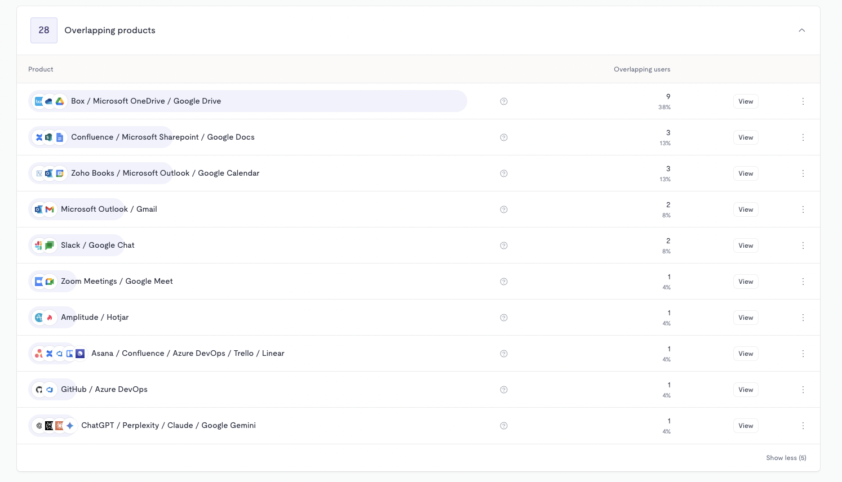This screenshot has height=482, width=842.
Task: Select 'Zoho Books / Microsoft Outlook / Google Calendar'
Action: [165, 173]
